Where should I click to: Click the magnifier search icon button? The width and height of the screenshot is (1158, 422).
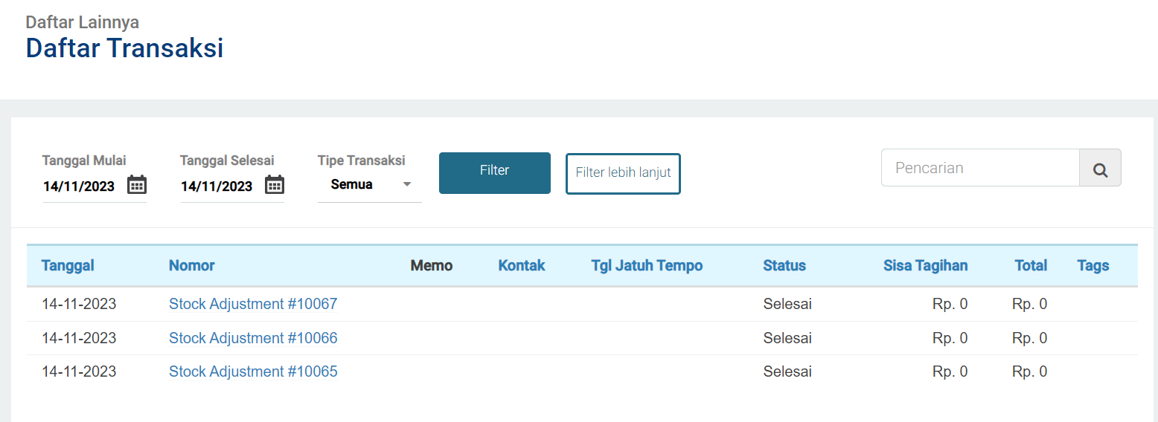[x=1100, y=168]
